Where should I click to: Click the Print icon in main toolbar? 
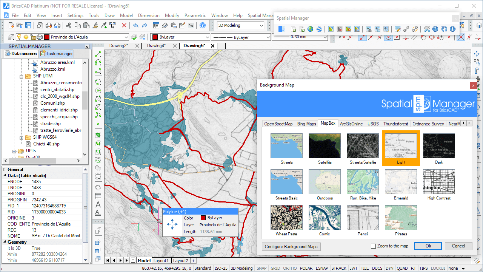pos(48,25)
